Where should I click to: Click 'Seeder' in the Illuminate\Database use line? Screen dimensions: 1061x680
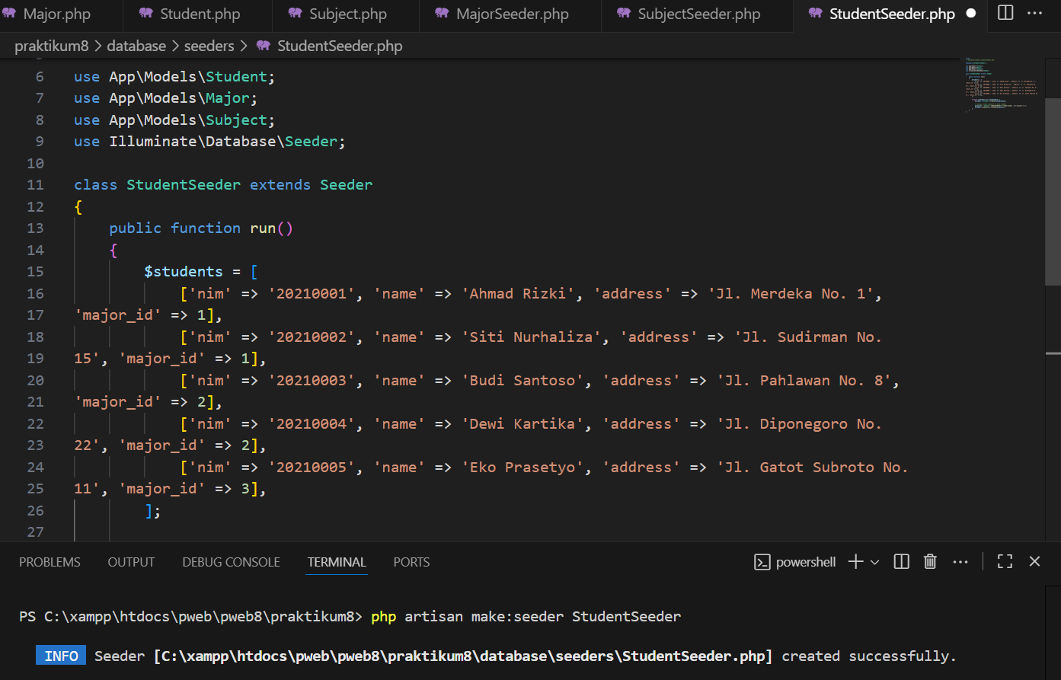(311, 142)
